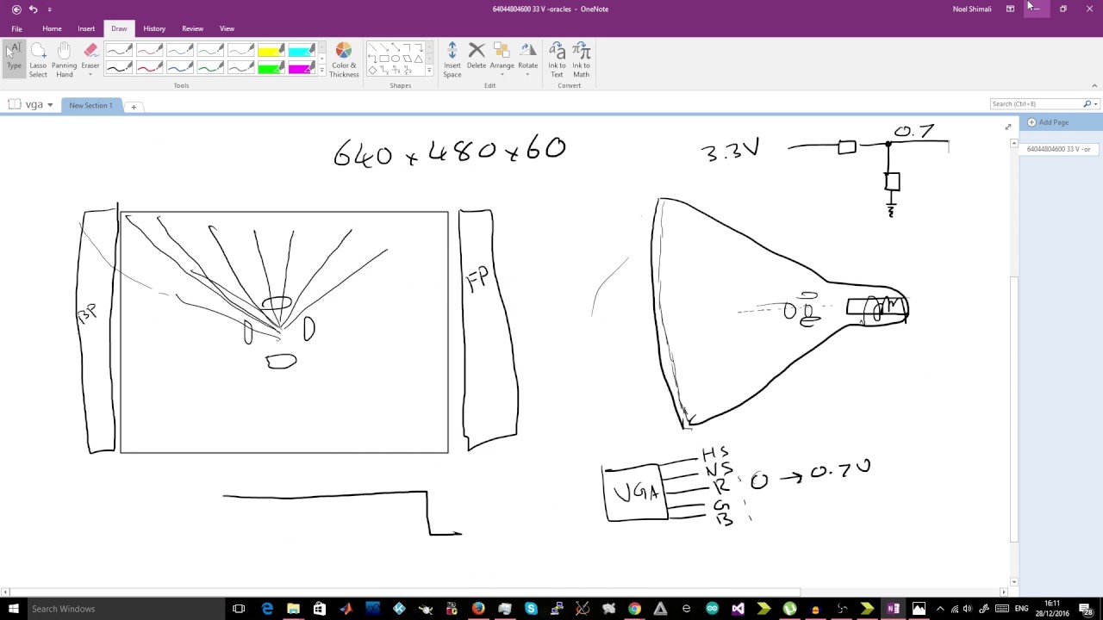Open Task View on the taskbar
The image size is (1103, 620).
point(239,609)
